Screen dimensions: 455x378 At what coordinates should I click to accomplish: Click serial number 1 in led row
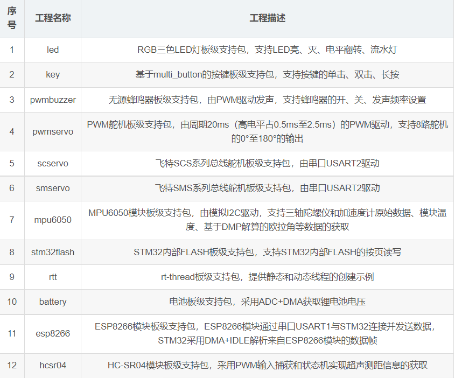[12, 50]
